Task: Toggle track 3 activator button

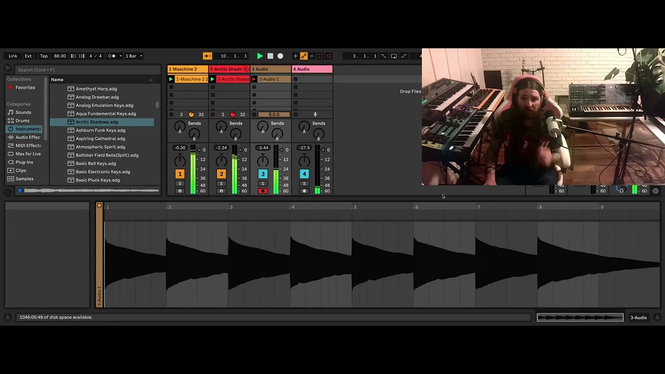Action: (x=263, y=174)
